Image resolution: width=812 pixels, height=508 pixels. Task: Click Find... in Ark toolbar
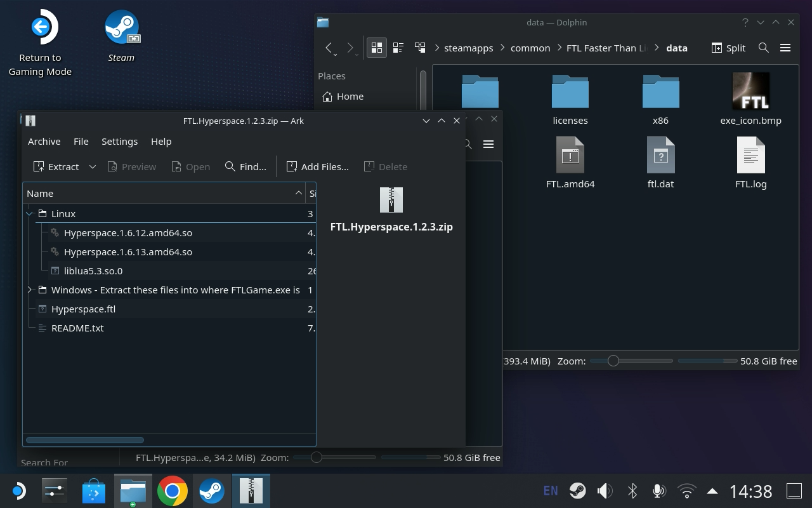click(246, 166)
